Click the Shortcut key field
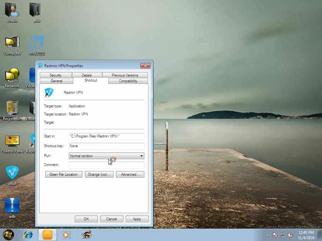This screenshot has height=241, width=322. pyautogui.click(x=107, y=146)
